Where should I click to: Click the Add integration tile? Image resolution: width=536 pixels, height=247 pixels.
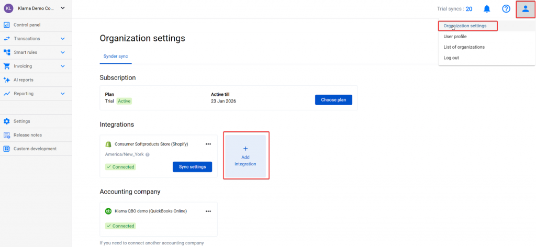click(x=246, y=156)
